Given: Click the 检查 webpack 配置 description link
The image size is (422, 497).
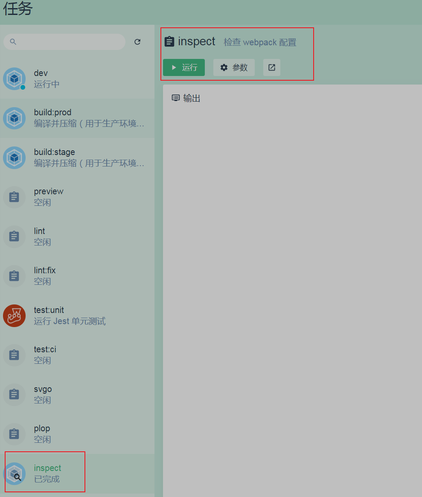Looking at the screenshot, I should (x=259, y=42).
